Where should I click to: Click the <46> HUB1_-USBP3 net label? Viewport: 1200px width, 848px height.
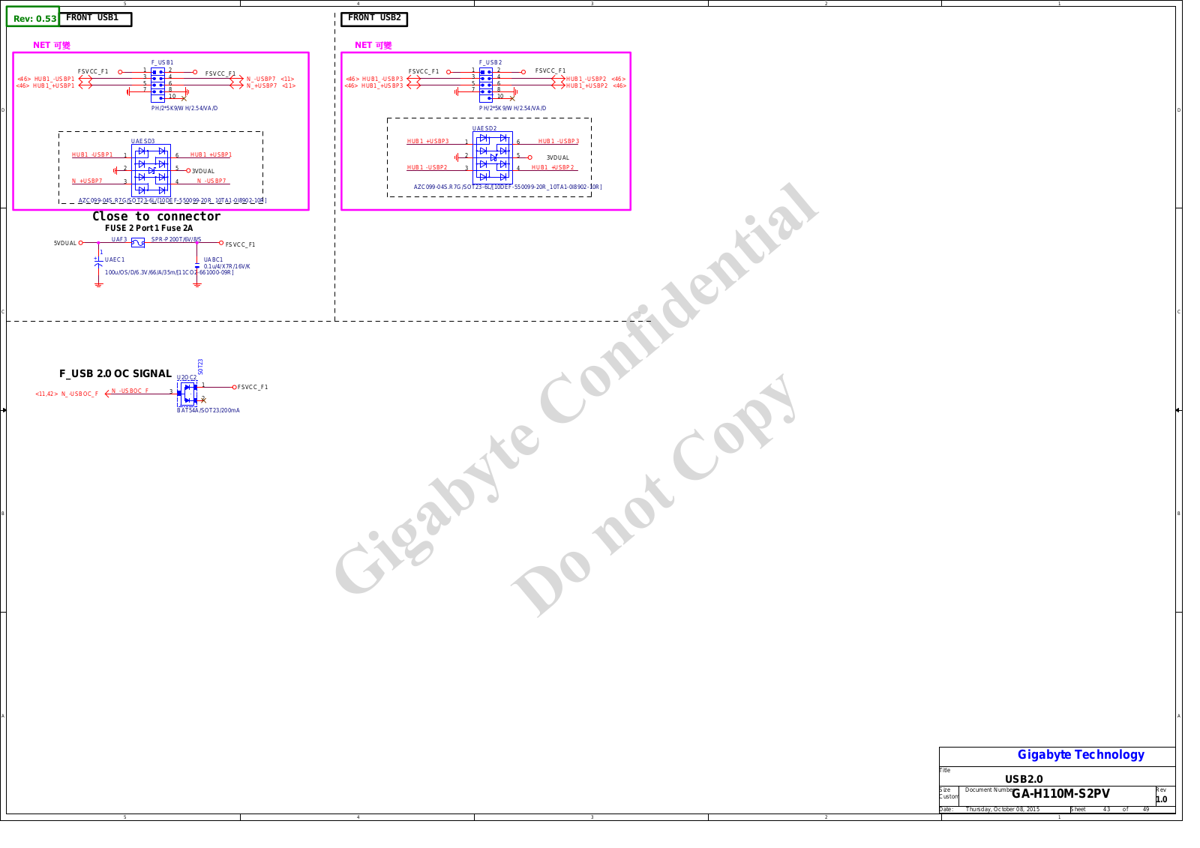click(x=374, y=79)
